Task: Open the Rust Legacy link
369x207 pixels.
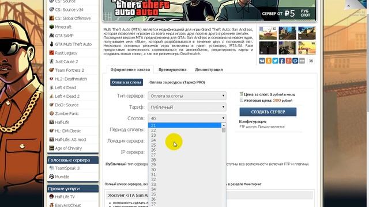Action: [x=66, y=53]
